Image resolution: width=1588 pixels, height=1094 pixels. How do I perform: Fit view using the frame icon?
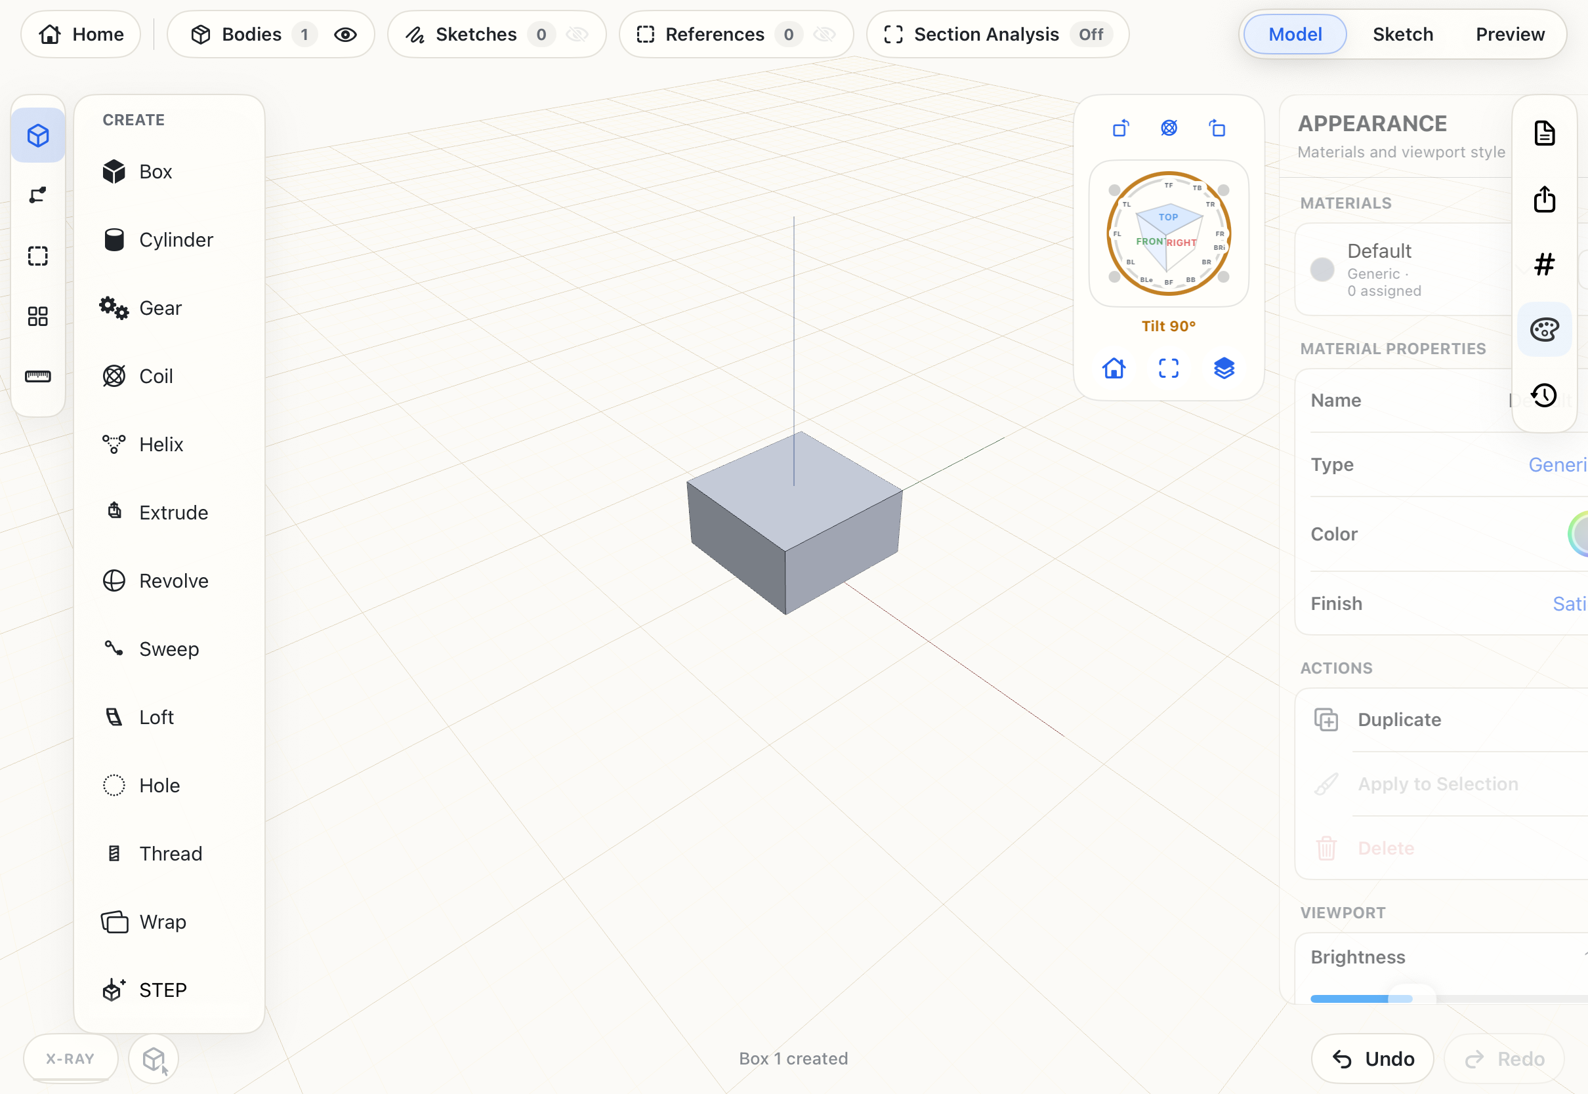(1169, 368)
